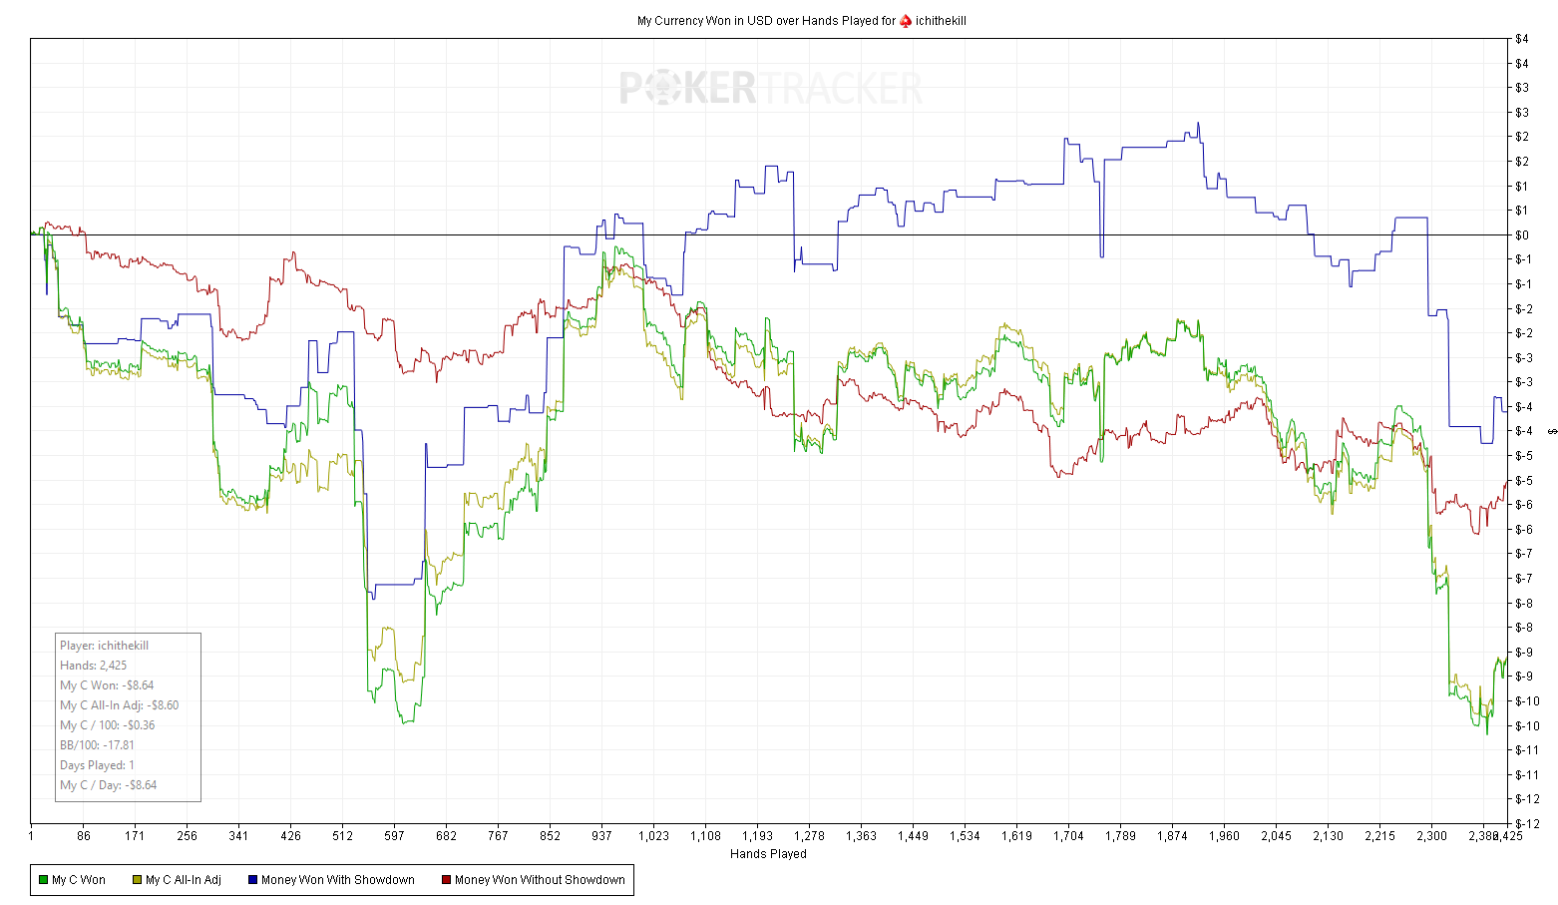1558x905 pixels.
Task: Click the 'Hands Played' x-axis title
Action: point(768,854)
